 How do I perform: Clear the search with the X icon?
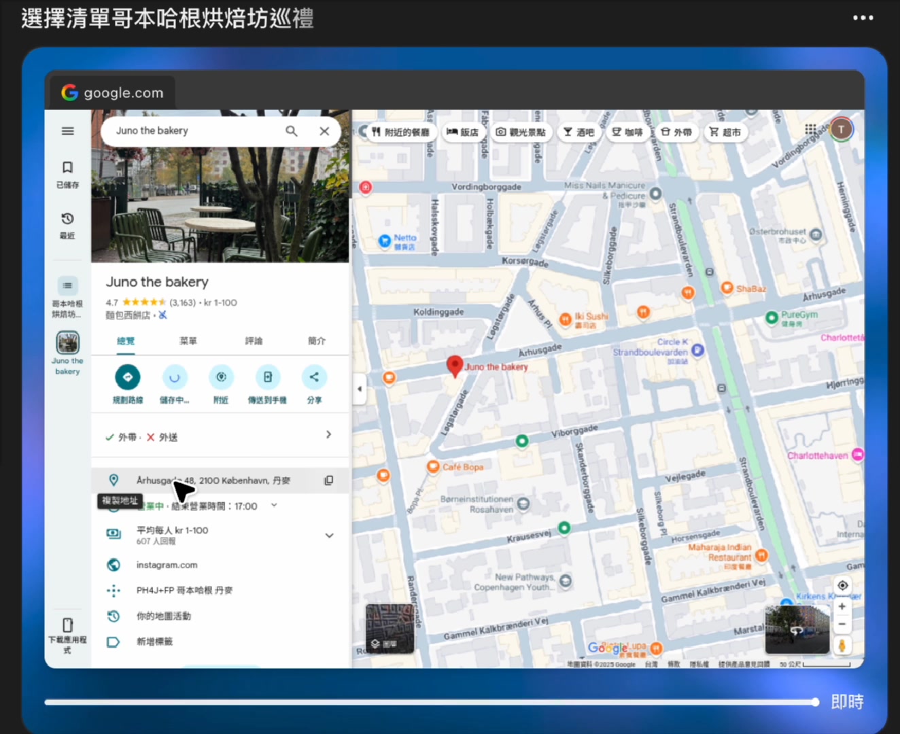pyautogui.click(x=324, y=131)
